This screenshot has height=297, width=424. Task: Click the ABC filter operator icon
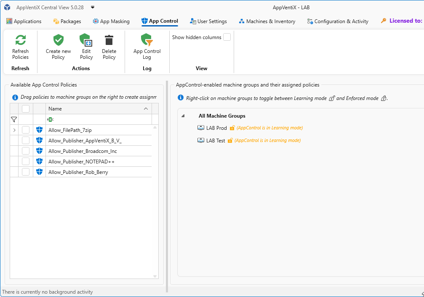click(x=50, y=119)
